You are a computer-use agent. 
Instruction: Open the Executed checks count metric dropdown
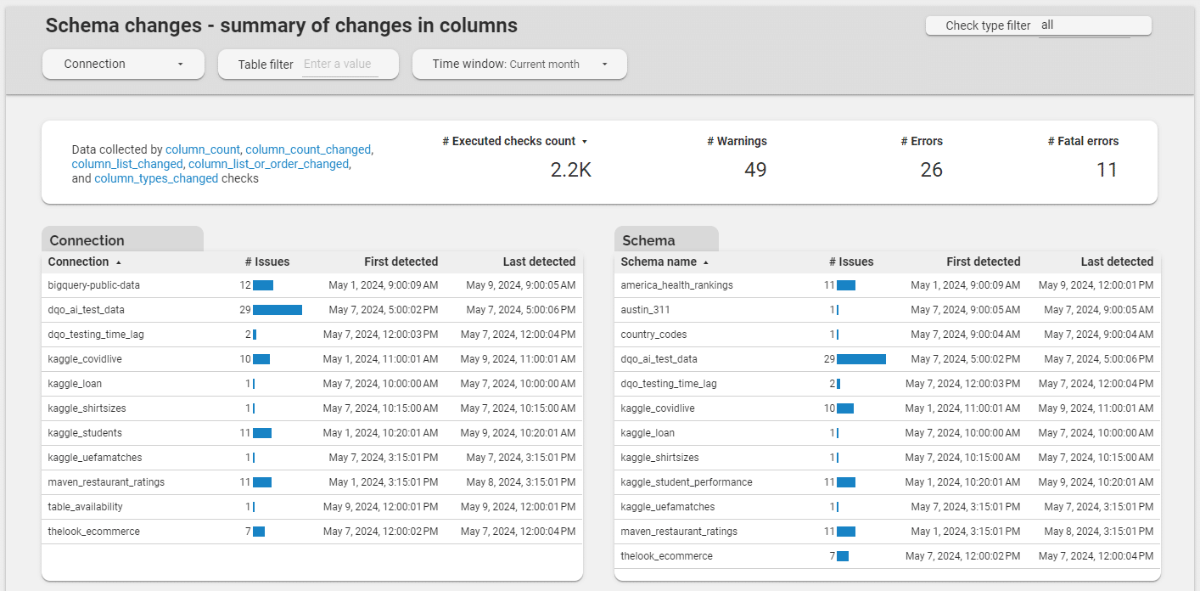pos(514,141)
